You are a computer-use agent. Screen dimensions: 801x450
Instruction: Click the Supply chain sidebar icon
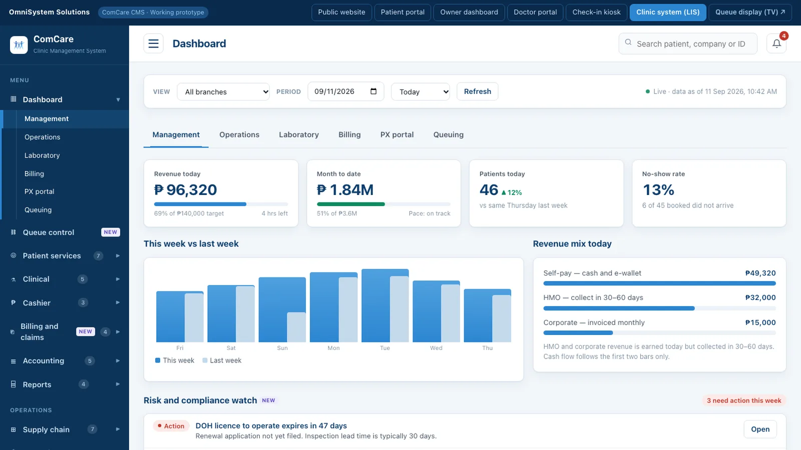(x=14, y=429)
